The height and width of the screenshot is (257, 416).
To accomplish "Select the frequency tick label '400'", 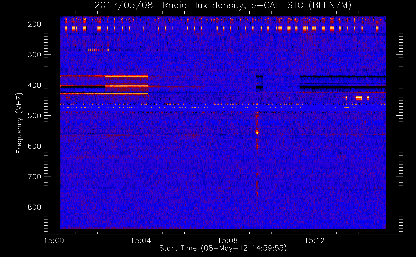I will (34, 85).
